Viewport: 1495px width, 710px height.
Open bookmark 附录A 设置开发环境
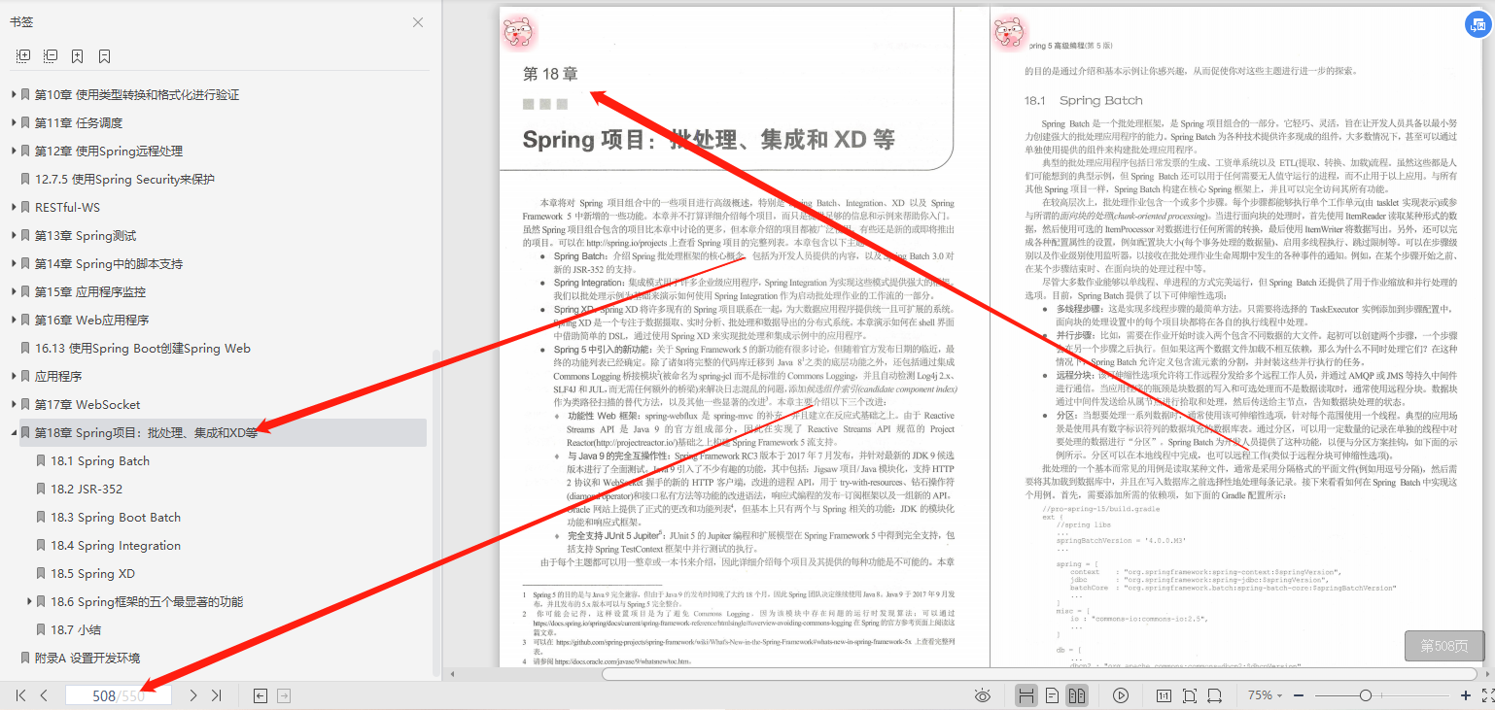87,659
